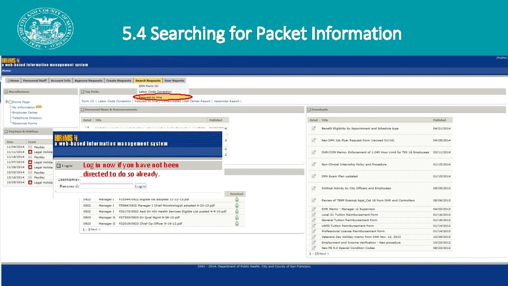Open Home Page tree item

coord(21,102)
